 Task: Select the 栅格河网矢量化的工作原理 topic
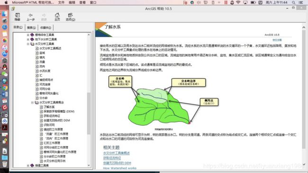coord(60,152)
